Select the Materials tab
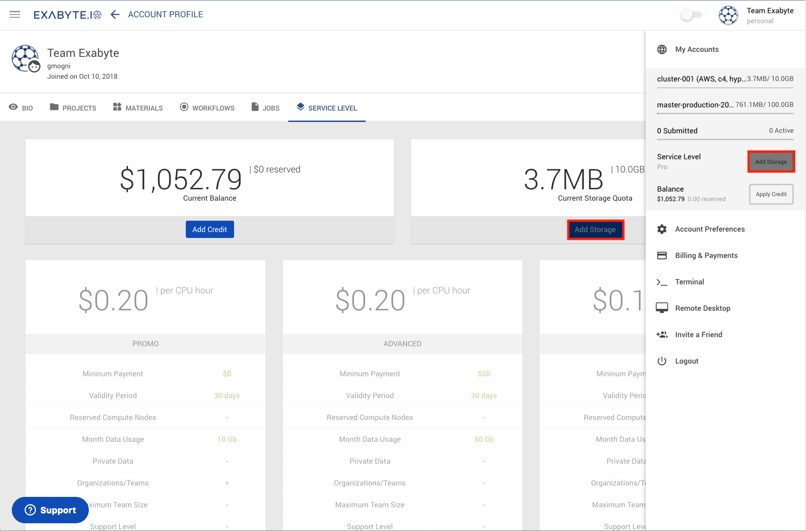This screenshot has height=531, width=806. tap(138, 108)
